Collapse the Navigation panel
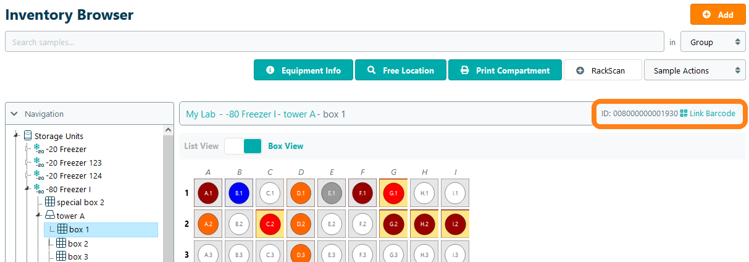The image size is (749, 262). click(x=15, y=114)
